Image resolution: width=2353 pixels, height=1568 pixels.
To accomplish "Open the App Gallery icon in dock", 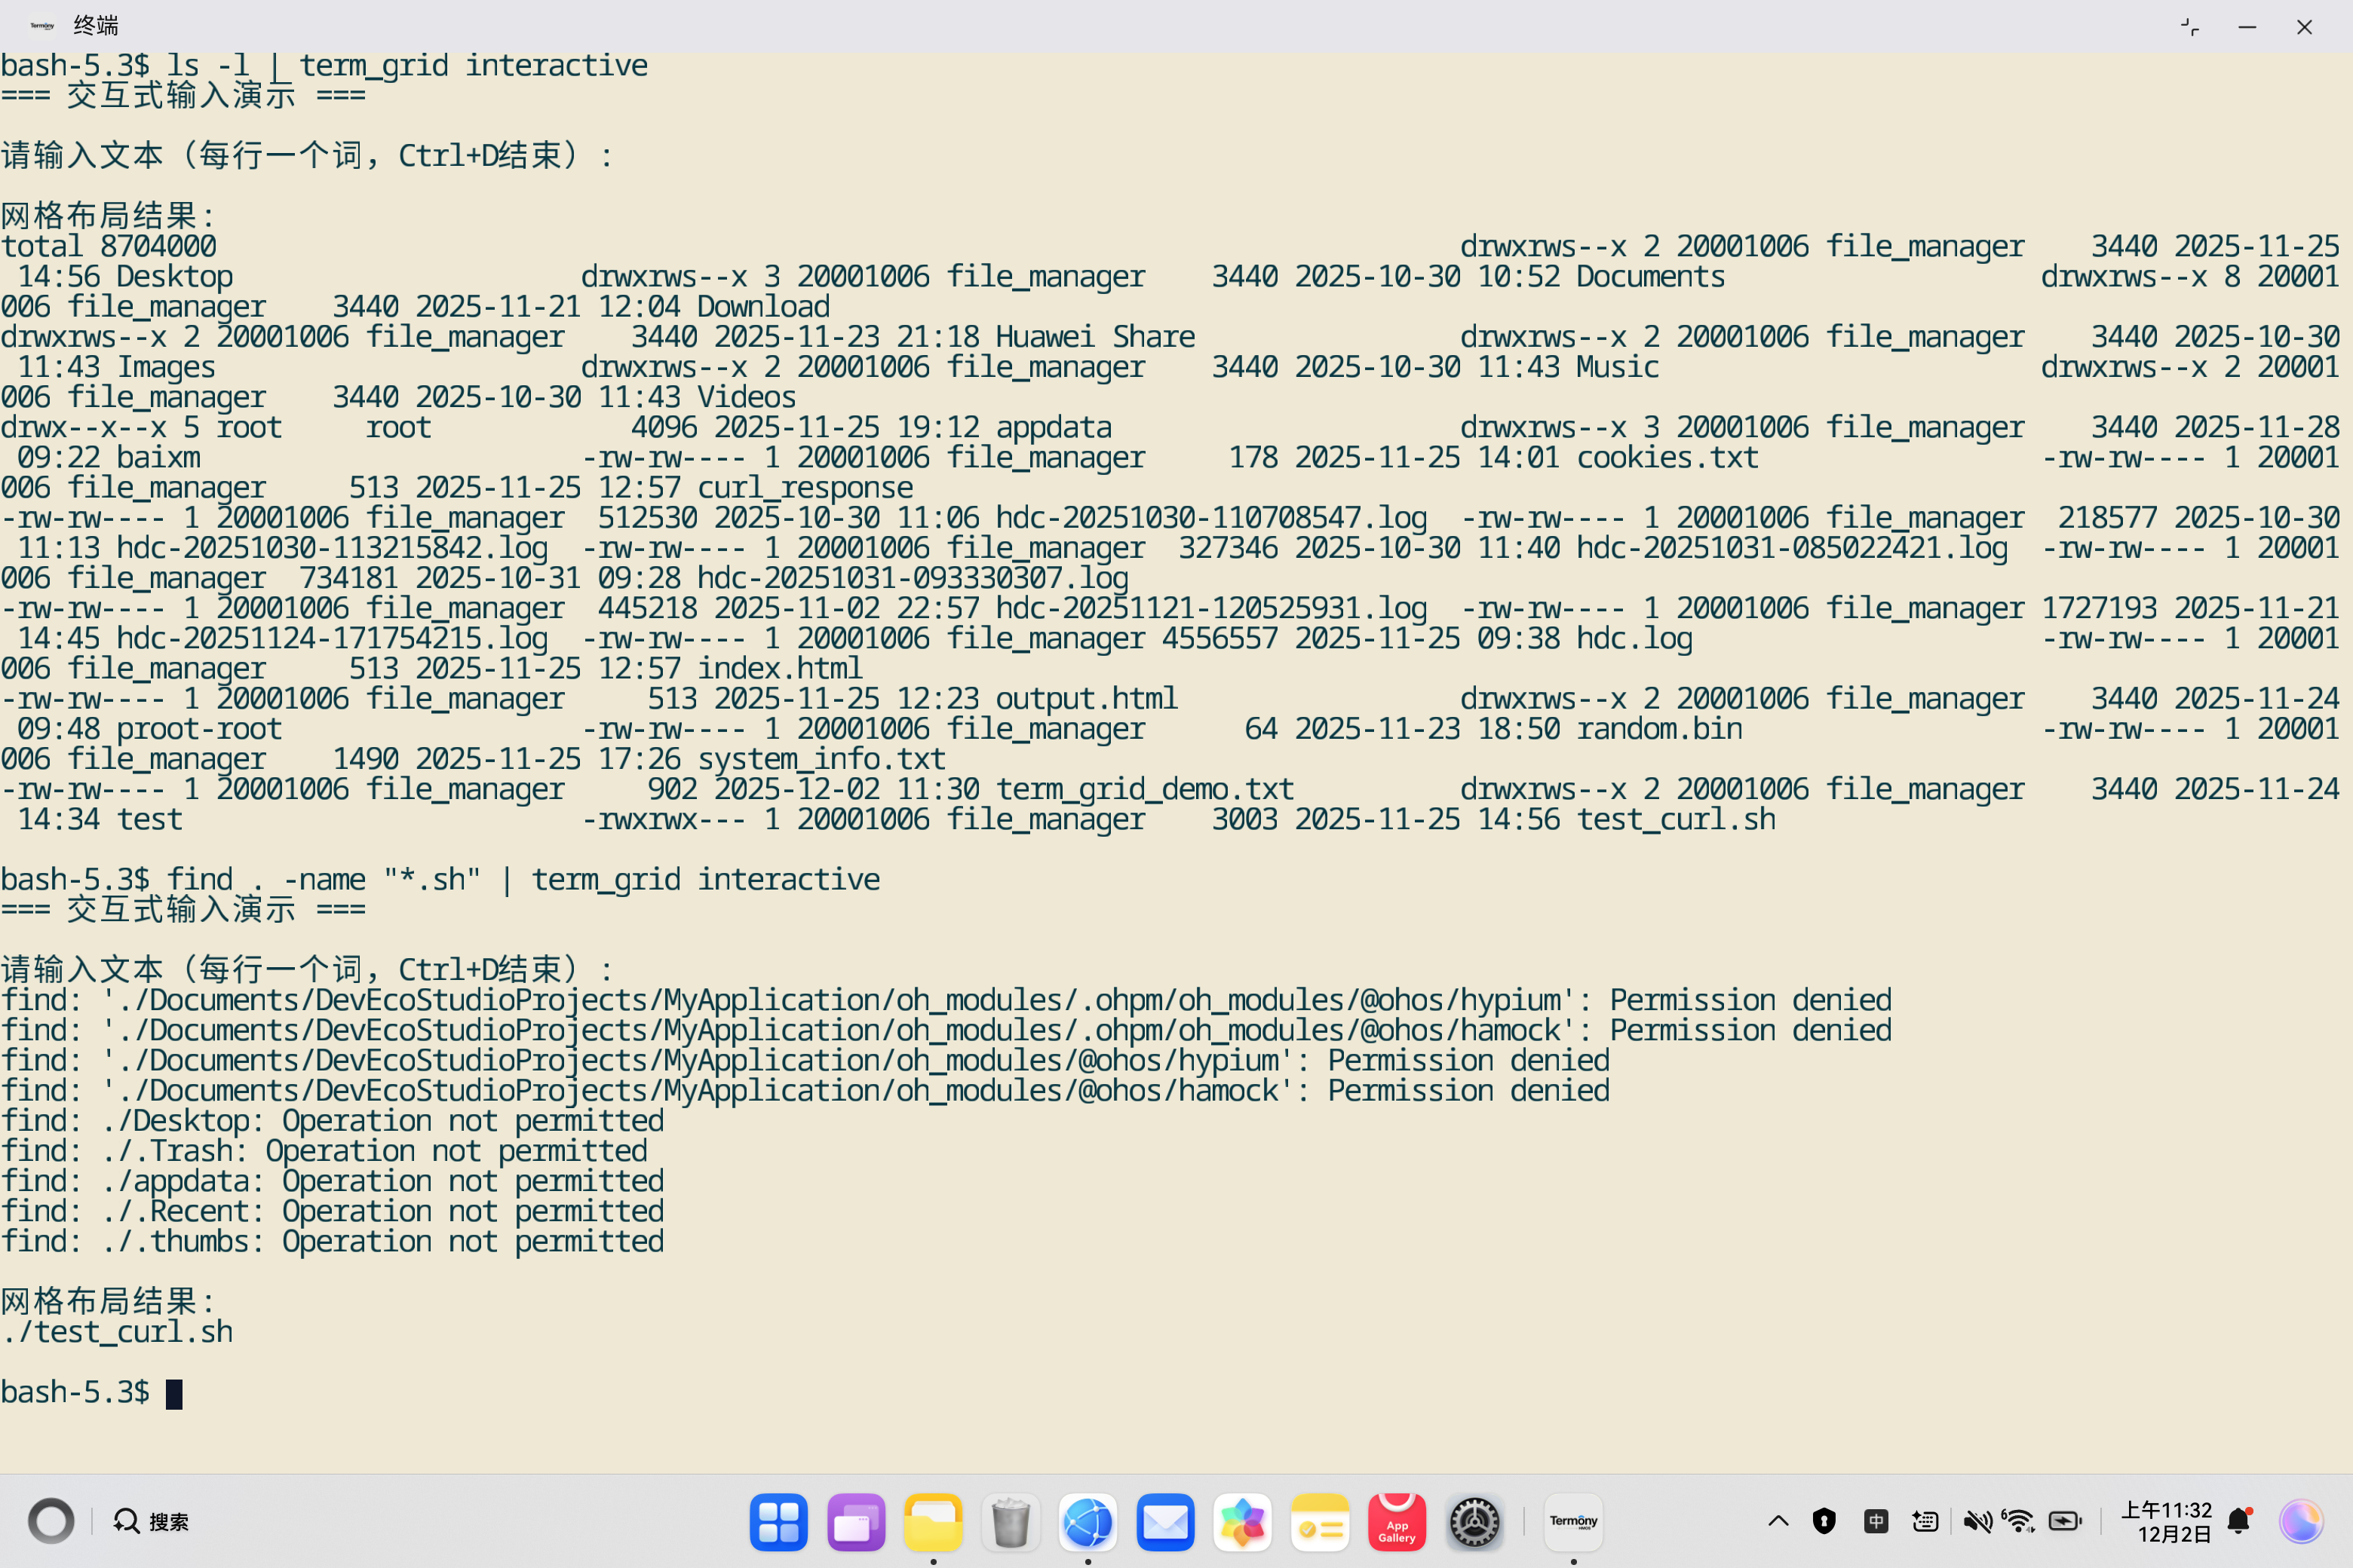I will (1397, 1521).
